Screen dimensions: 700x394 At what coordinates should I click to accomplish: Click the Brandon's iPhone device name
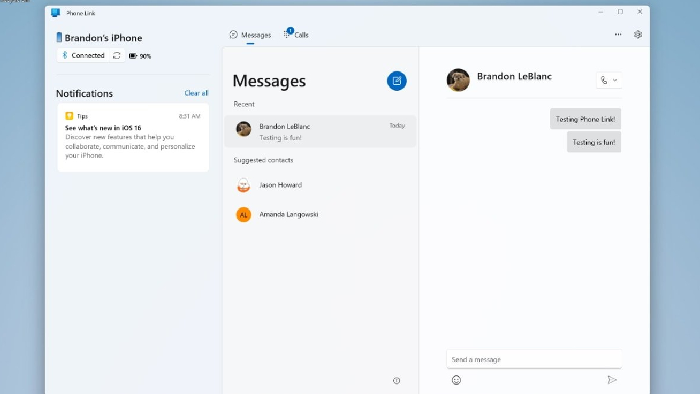(103, 38)
